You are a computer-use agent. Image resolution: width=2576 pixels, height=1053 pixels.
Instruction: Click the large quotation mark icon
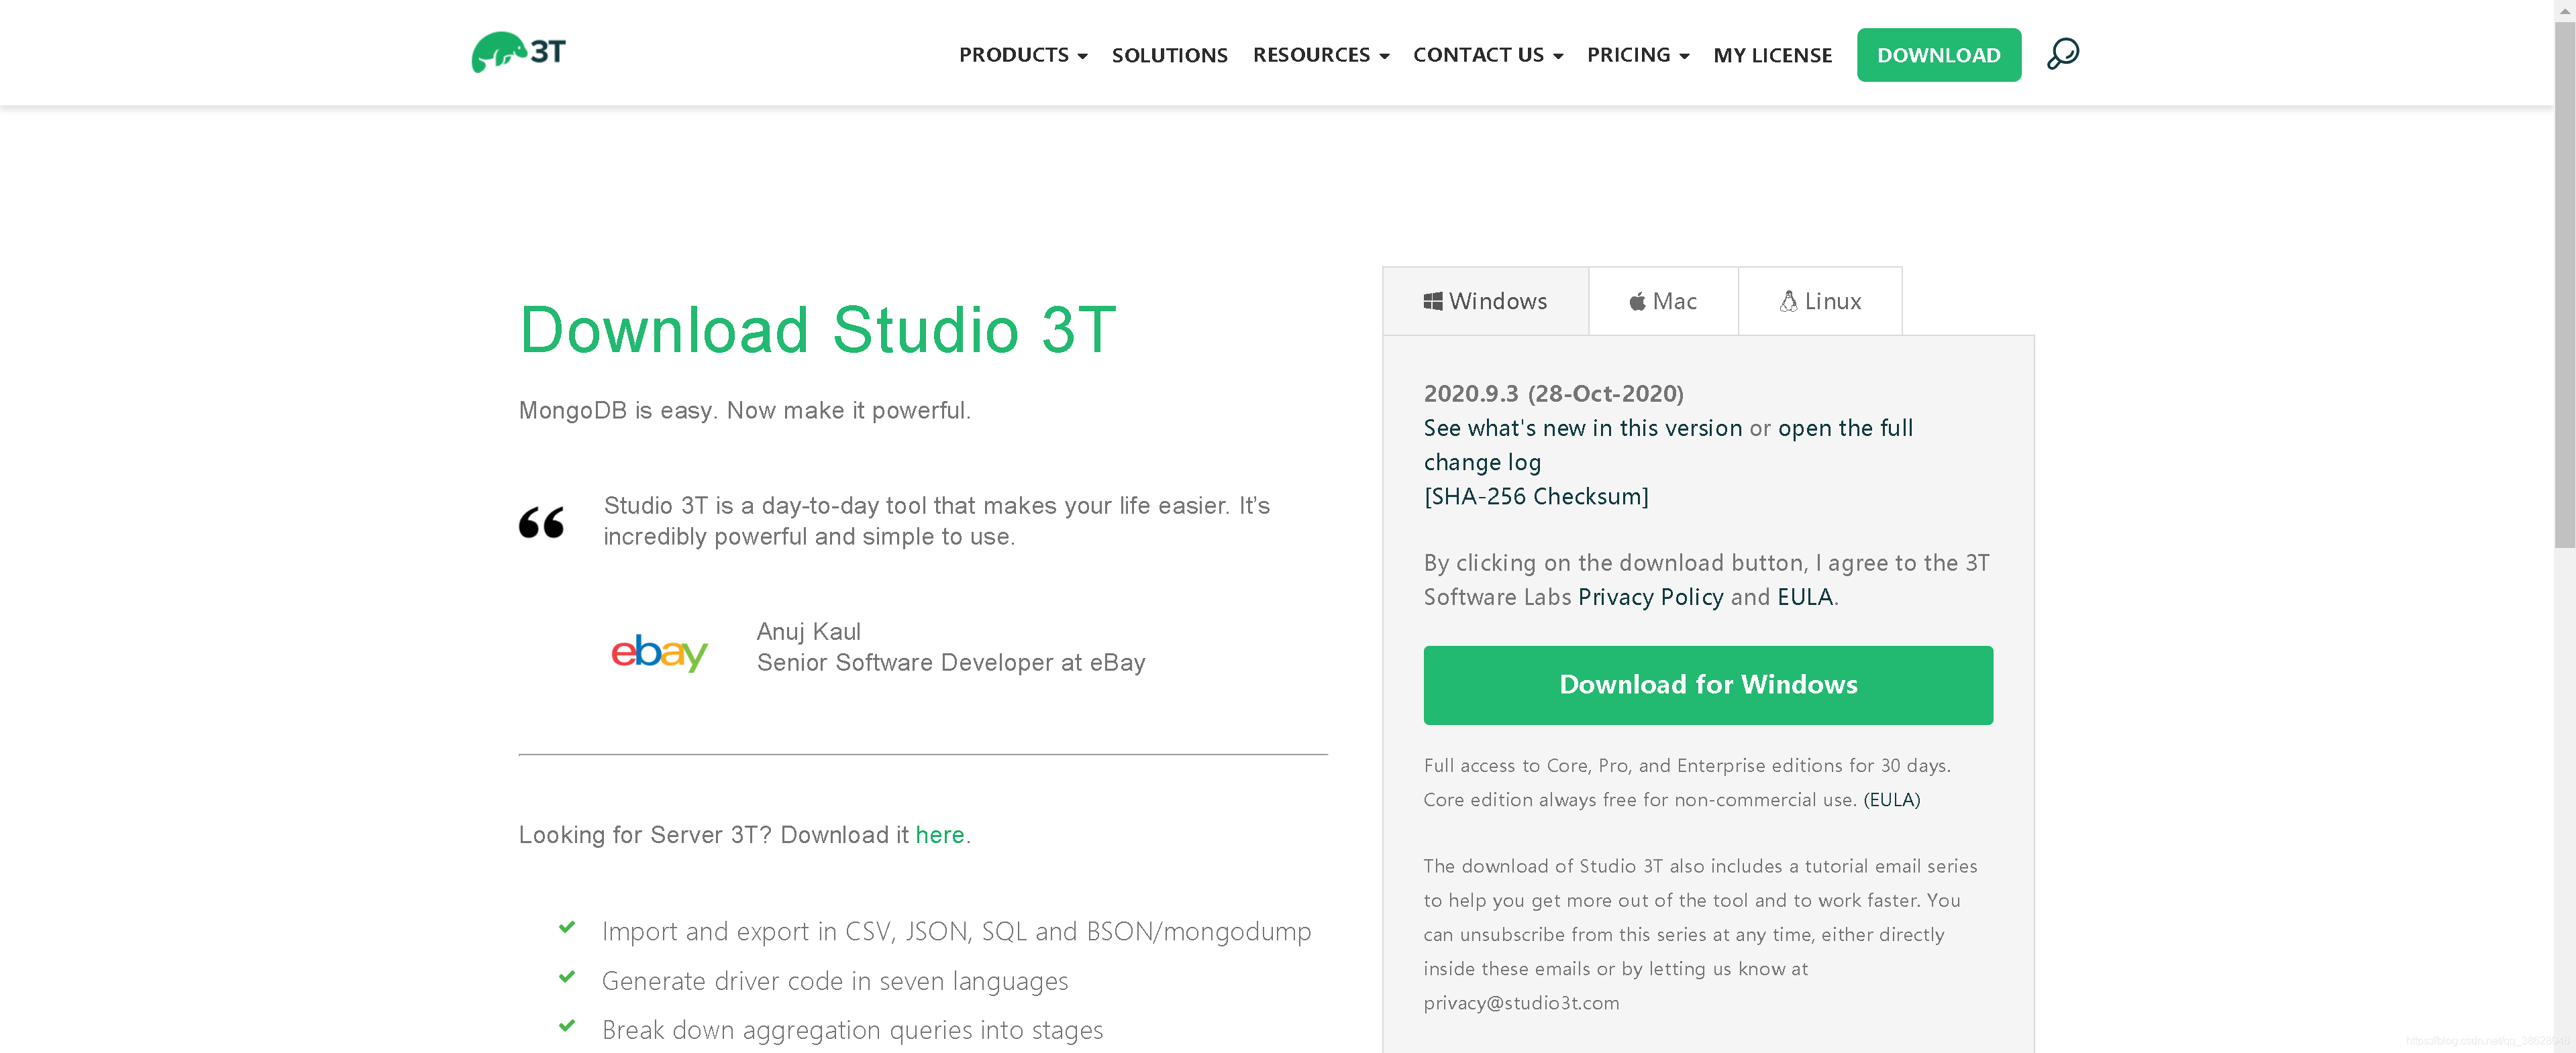(x=541, y=522)
